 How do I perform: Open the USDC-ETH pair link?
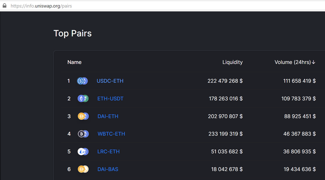tap(110, 81)
